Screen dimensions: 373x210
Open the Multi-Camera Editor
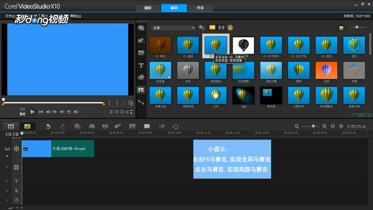(x=147, y=126)
